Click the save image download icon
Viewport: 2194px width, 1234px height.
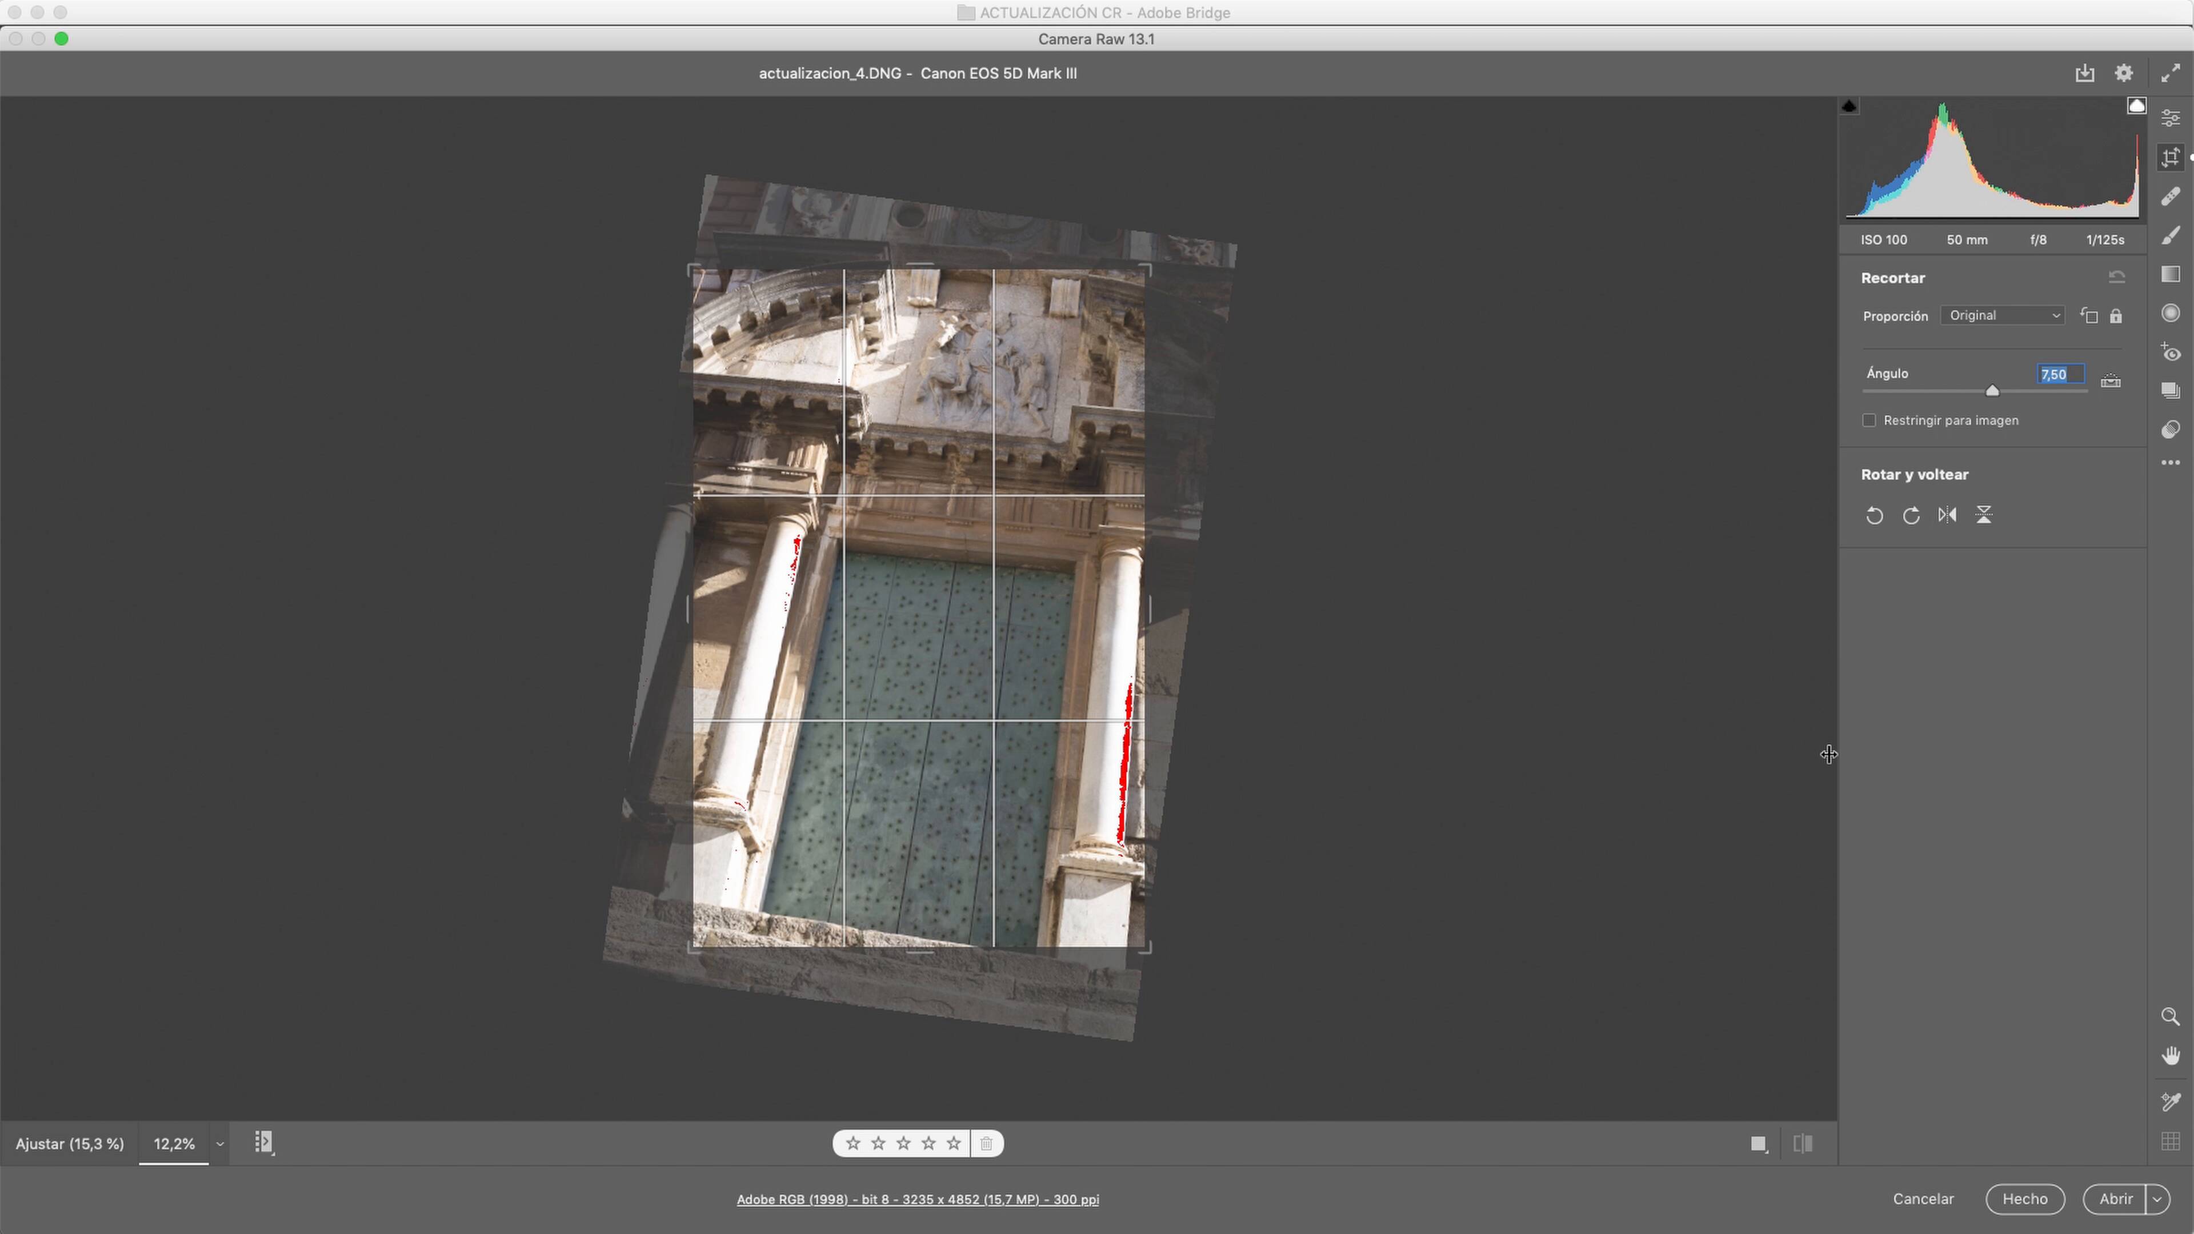2084,73
